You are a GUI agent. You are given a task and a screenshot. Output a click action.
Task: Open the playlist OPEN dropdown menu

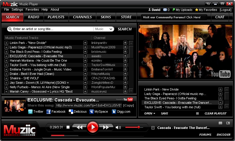150,114
